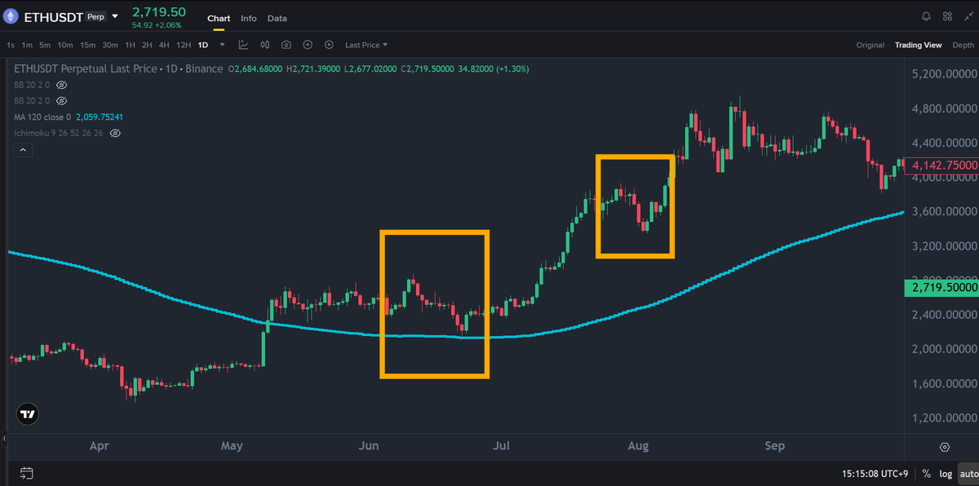Image resolution: width=979 pixels, height=486 pixels.
Task: Toggle log scale mode
Action: pos(946,473)
